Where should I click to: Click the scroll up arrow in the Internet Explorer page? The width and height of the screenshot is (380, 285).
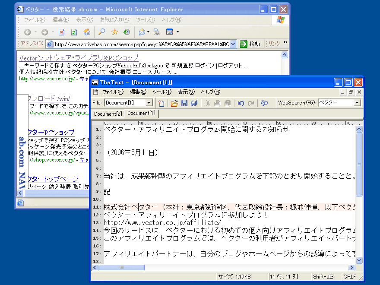284,55
